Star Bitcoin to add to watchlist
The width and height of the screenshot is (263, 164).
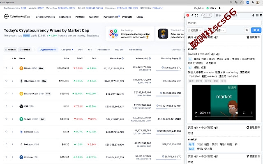7,68
